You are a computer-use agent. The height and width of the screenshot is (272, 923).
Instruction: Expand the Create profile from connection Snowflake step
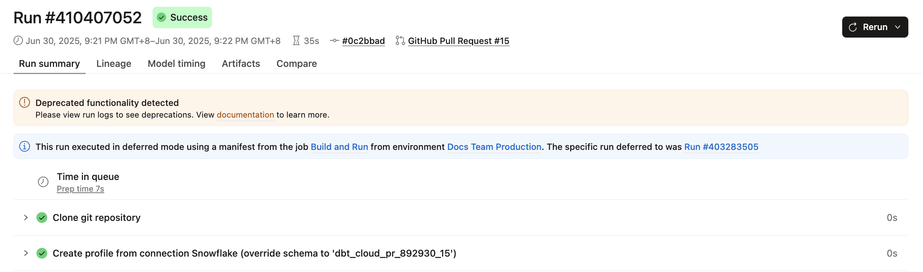[26, 253]
